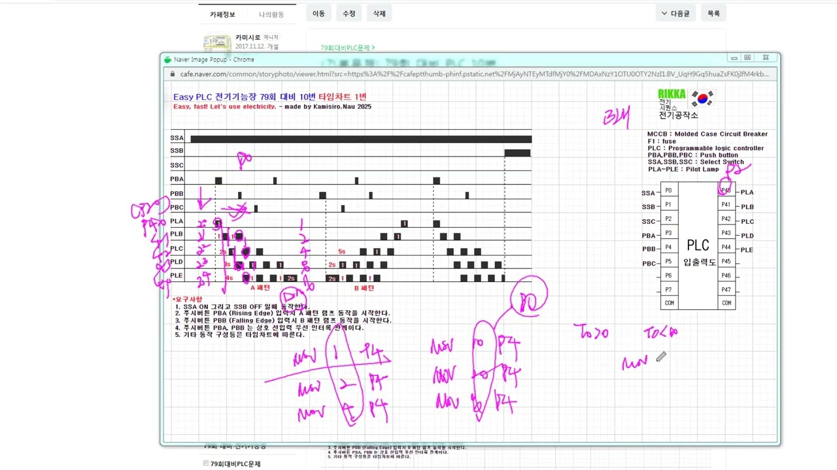Click the 삭제 button to delete the post
The height and width of the screenshot is (470, 837).
(379, 13)
